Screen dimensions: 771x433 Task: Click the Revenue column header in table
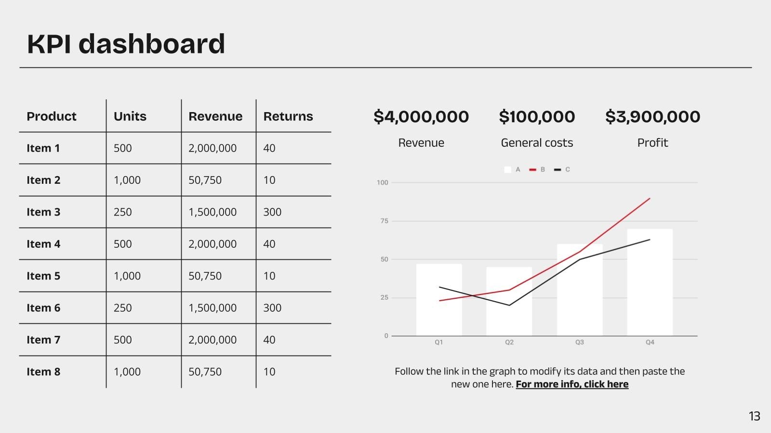pos(215,116)
